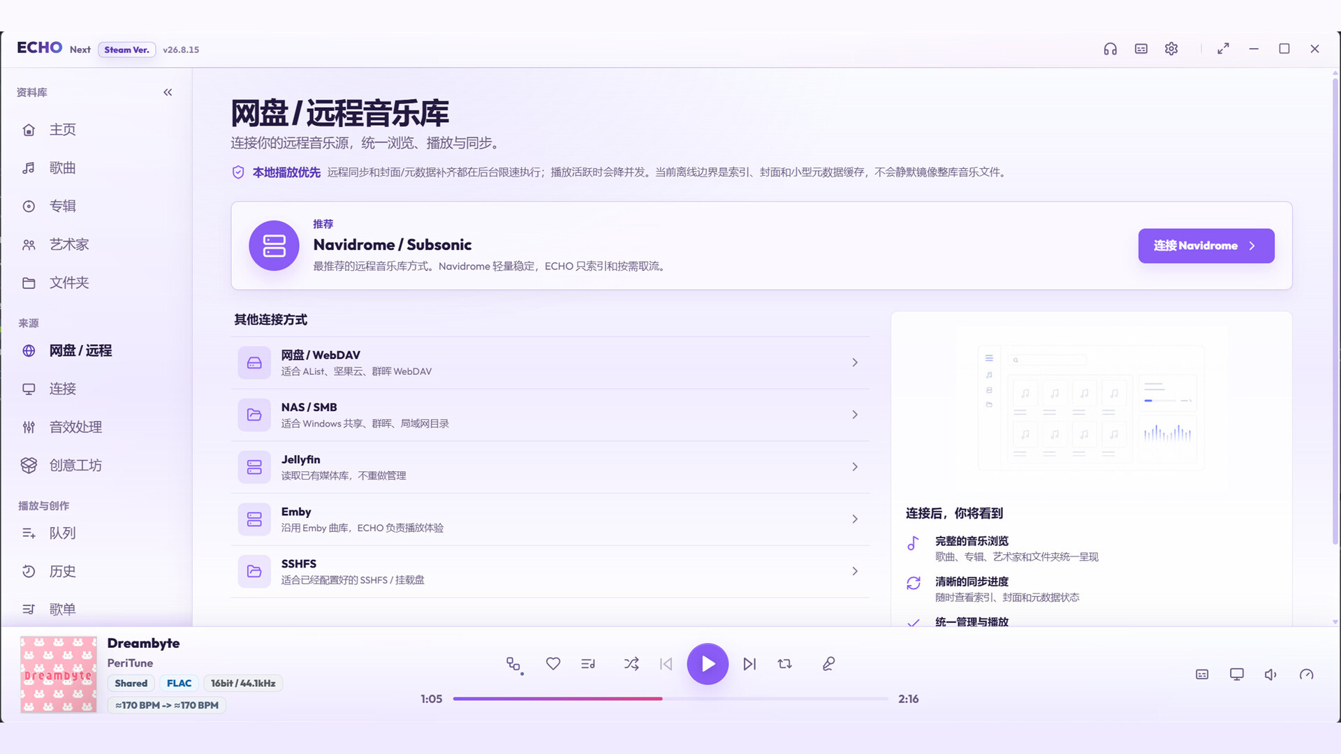Open the connected devices icon in player
The image size is (1341, 754).
click(514, 664)
